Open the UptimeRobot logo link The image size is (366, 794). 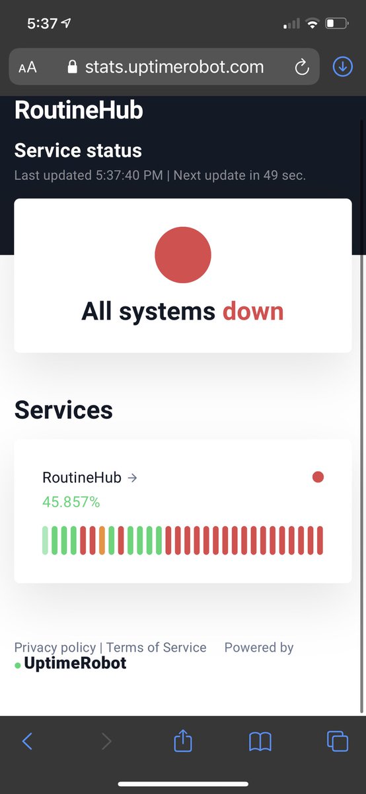click(x=71, y=663)
